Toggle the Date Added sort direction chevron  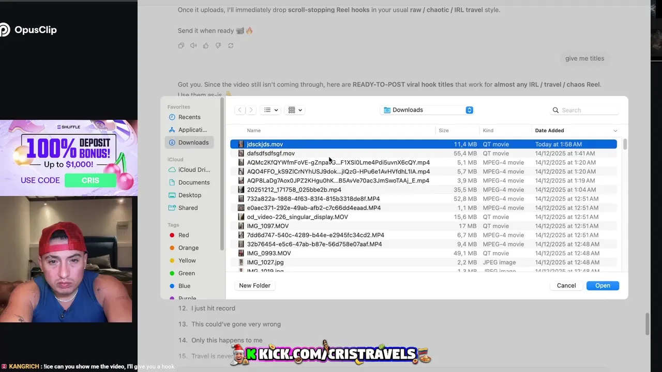[615, 131]
